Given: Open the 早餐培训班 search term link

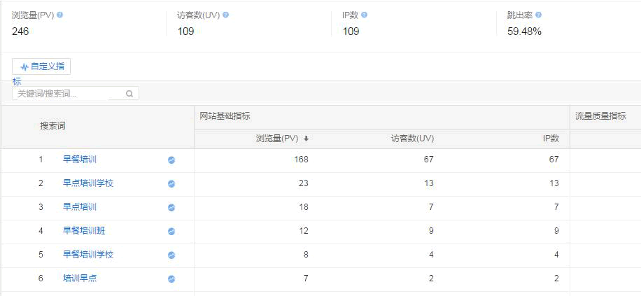Looking at the screenshot, I should pos(84,231).
